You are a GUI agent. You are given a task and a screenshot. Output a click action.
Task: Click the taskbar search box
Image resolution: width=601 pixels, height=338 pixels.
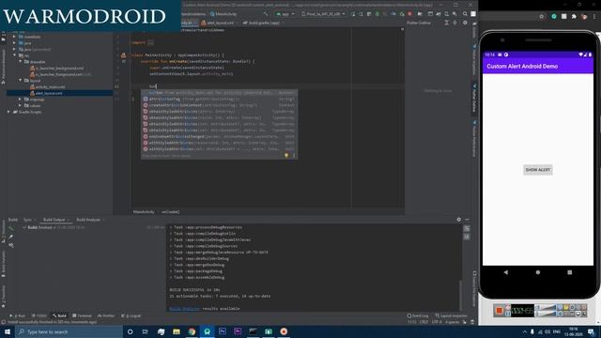click(x=69, y=331)
